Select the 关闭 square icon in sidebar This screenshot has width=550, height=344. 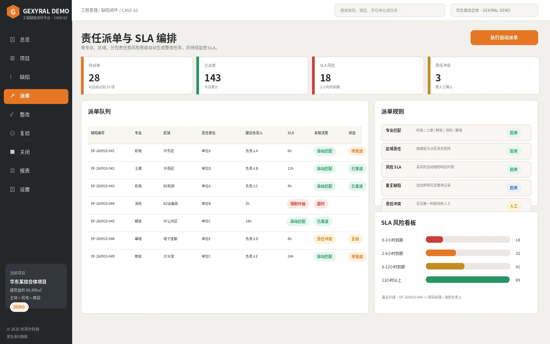pyautogui.click(x=12, y=152)
